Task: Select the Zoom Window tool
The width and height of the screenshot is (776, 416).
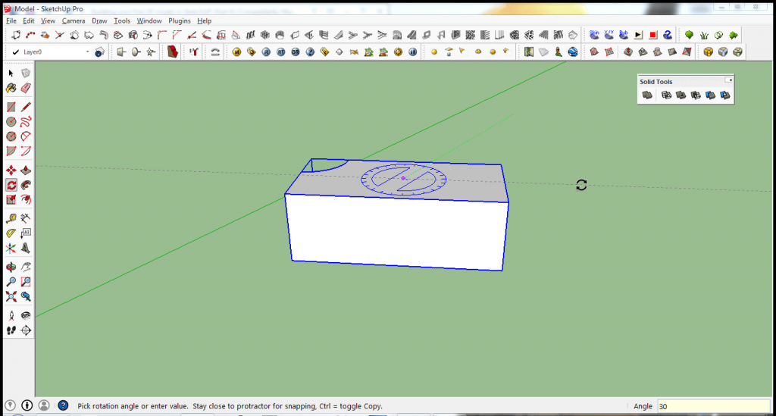Action: [x=26, y=282]
